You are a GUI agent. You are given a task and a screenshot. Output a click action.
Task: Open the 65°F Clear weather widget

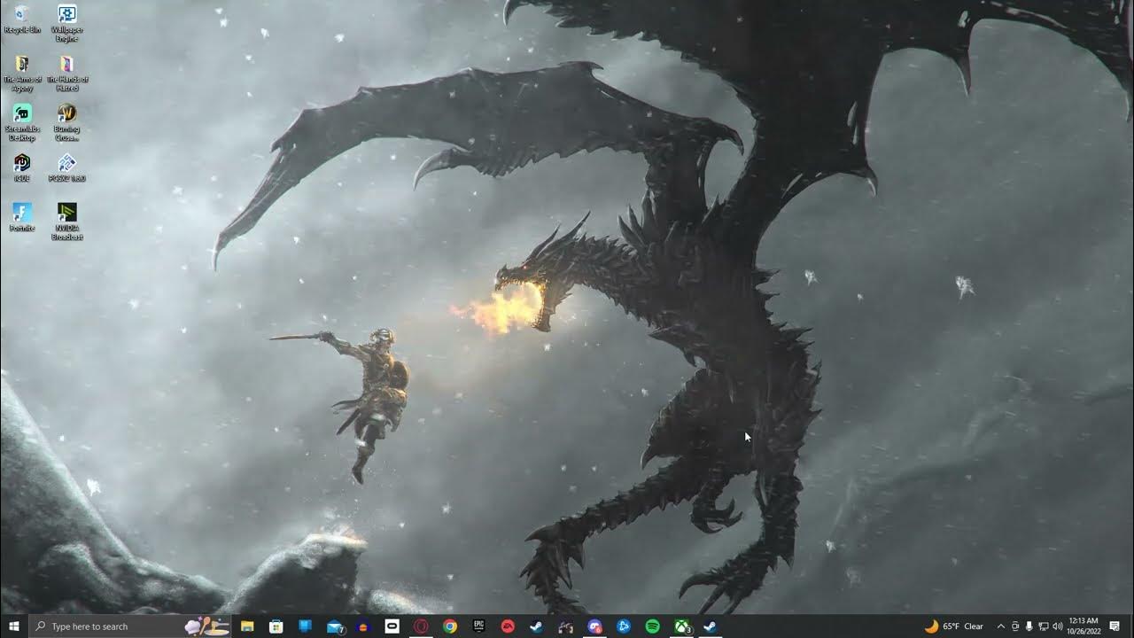[x=954, y=626]
